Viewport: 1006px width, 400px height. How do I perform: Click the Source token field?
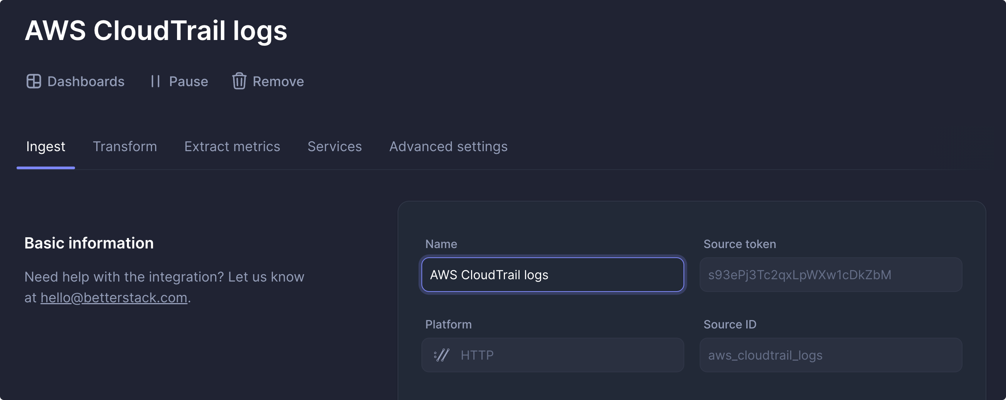click(831, 275)
